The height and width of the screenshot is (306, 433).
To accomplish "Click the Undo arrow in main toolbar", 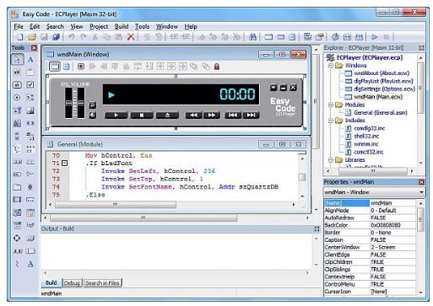I will 72,37.
